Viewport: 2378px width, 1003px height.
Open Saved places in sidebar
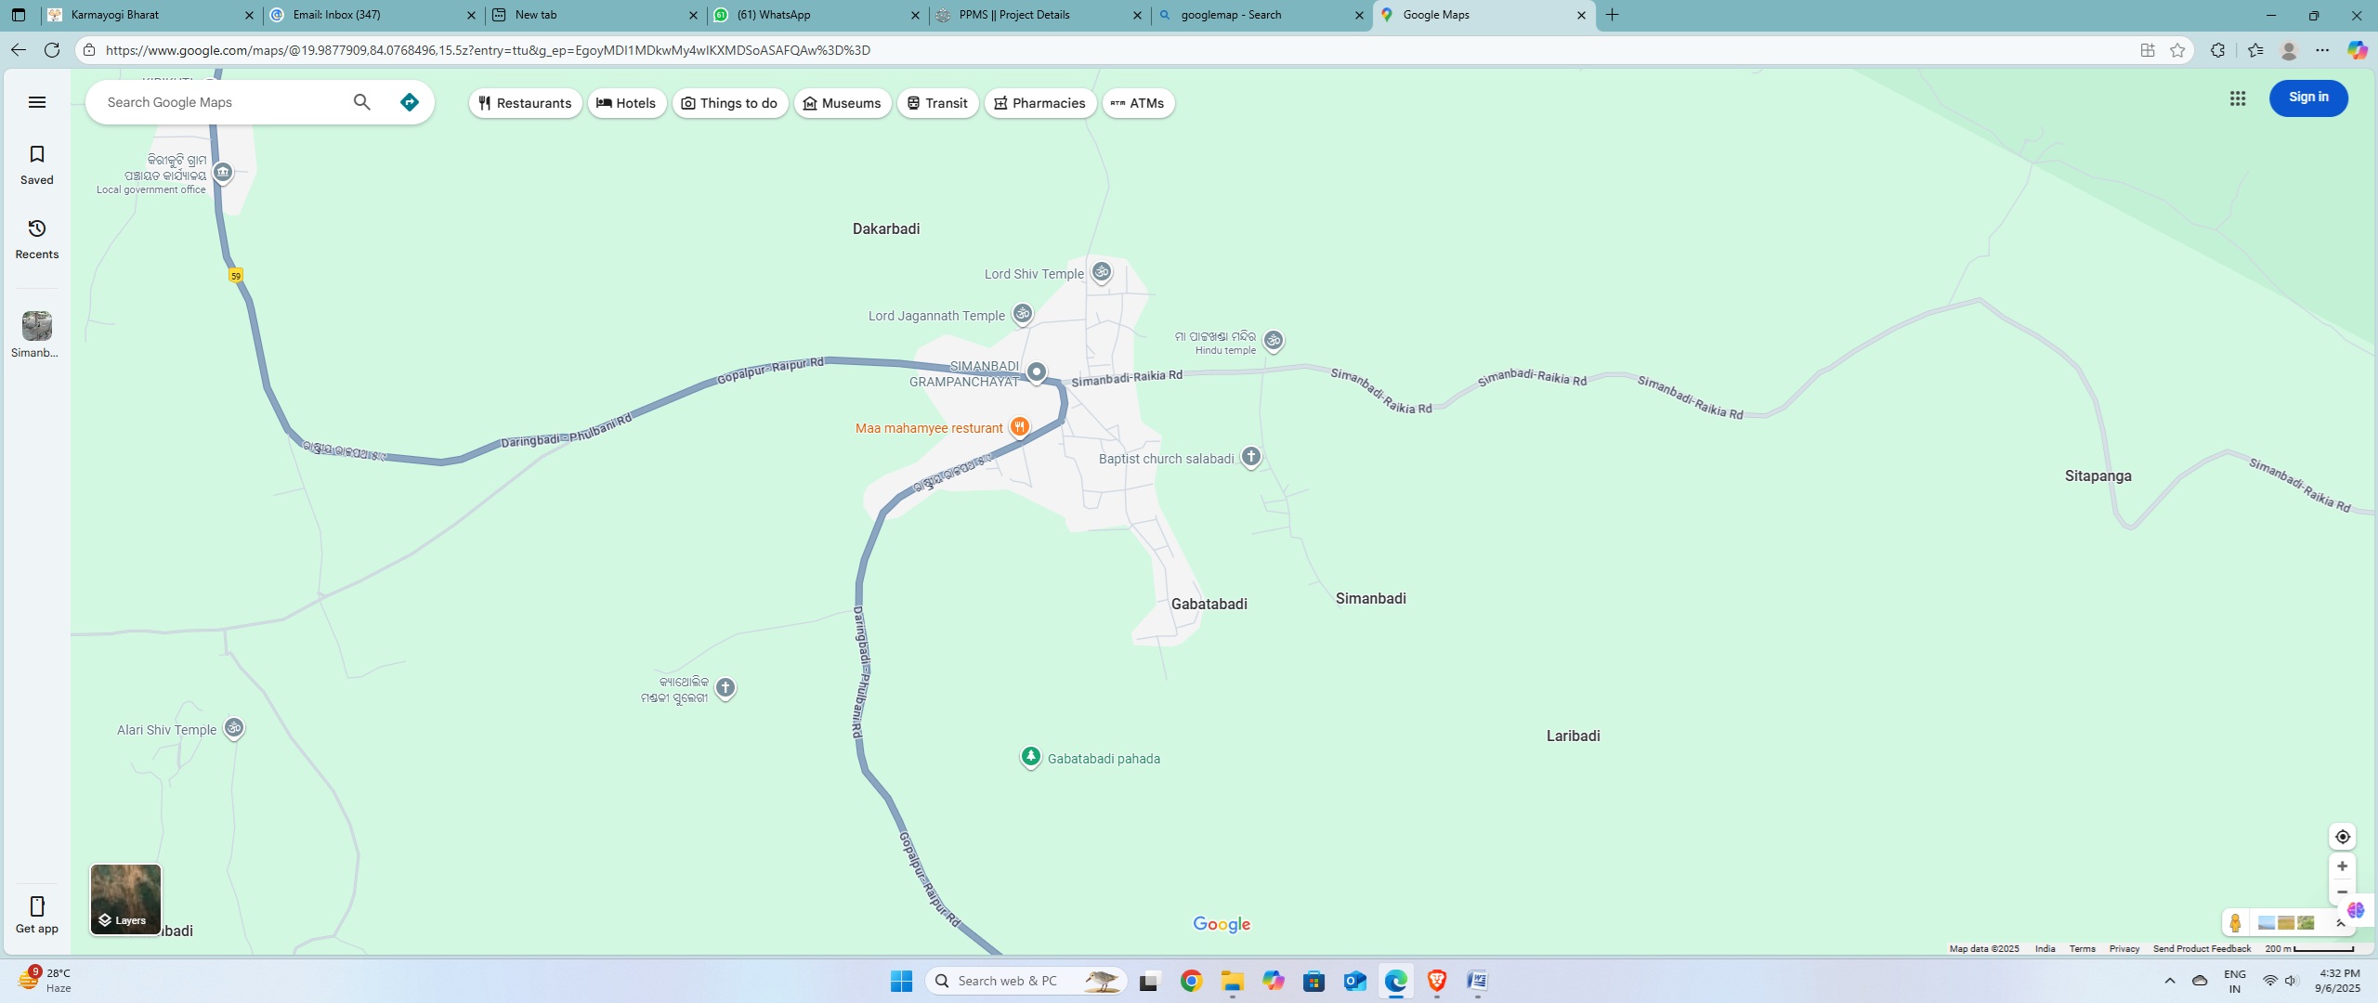37,164
